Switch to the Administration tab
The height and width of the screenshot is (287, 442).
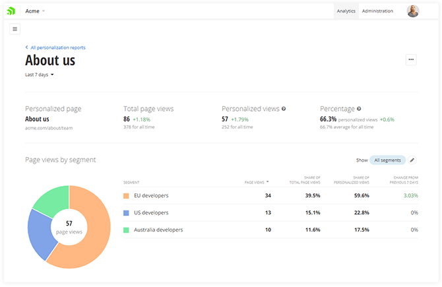pyautogui.click(x=377, y=11)
